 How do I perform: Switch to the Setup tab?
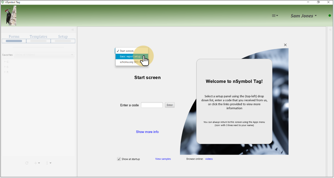[x=63, y=38]
